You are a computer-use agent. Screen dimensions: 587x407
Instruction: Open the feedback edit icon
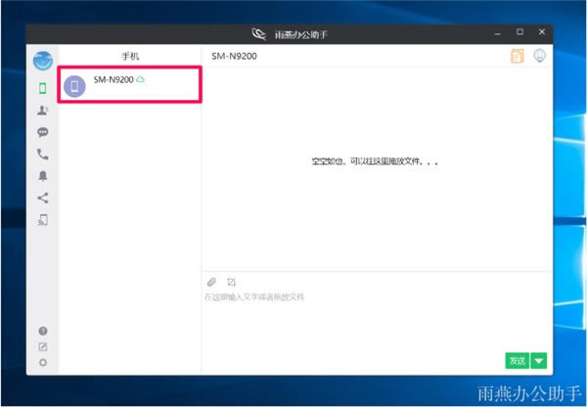(x=43, y=346)
